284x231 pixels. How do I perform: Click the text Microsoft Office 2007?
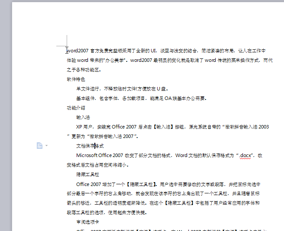tap(100, 155)
